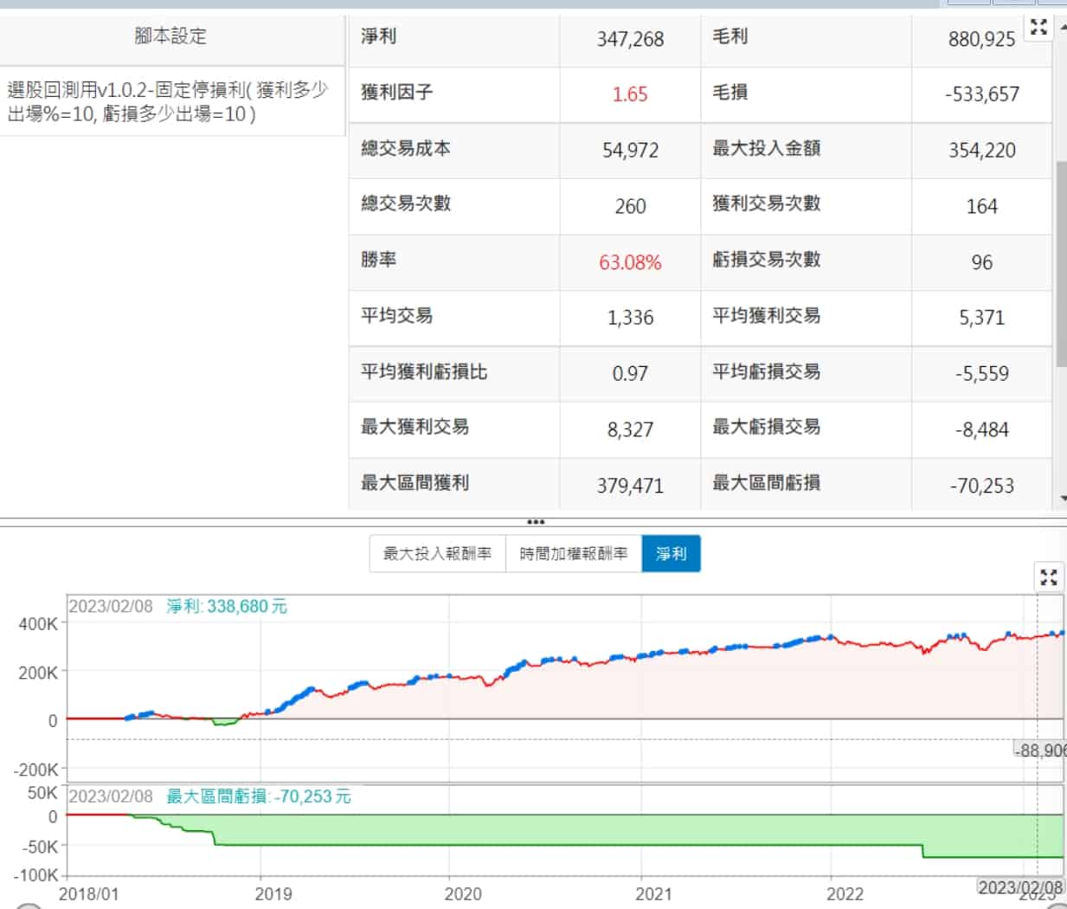Switch to 時間加權報酬率 chart tab
Screen dimensions: 1067x909
tap(573, 554)
